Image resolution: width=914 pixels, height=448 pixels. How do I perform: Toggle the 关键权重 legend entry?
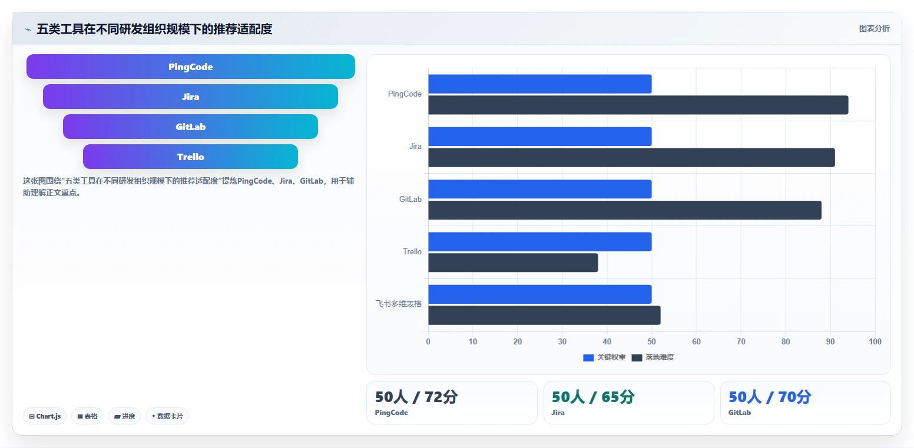(x=604, y=357)
